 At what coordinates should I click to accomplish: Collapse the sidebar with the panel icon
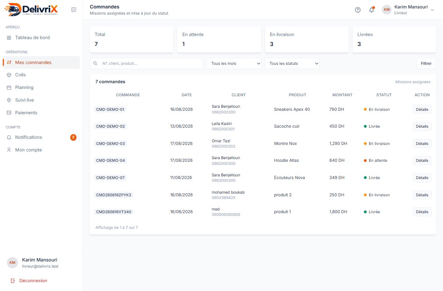click(74, 10)
